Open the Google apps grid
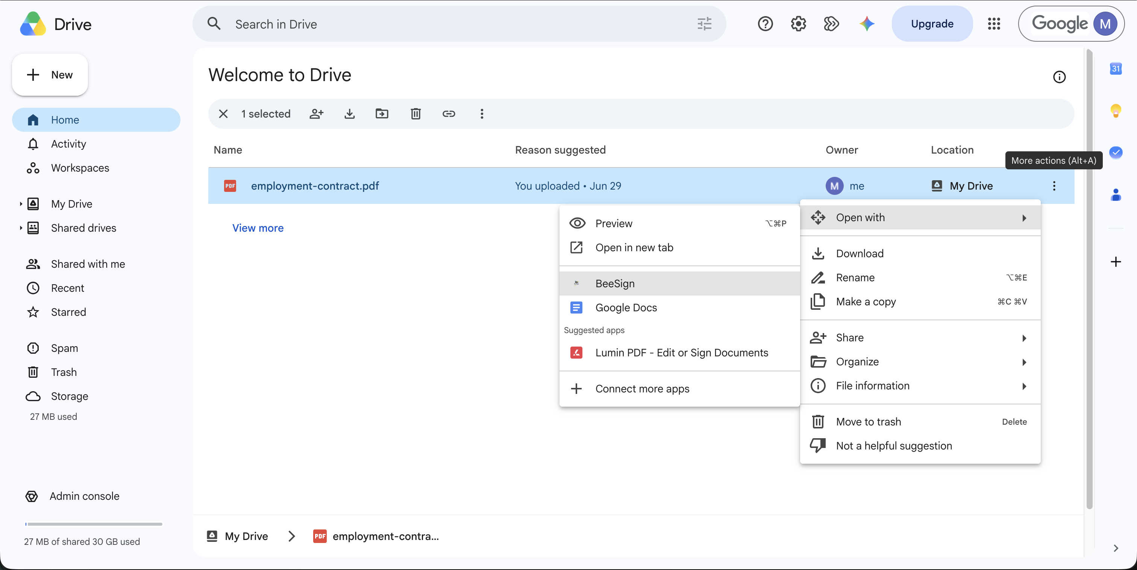The height and width of the screenshot is (570, 1137). tap(993, 24)
